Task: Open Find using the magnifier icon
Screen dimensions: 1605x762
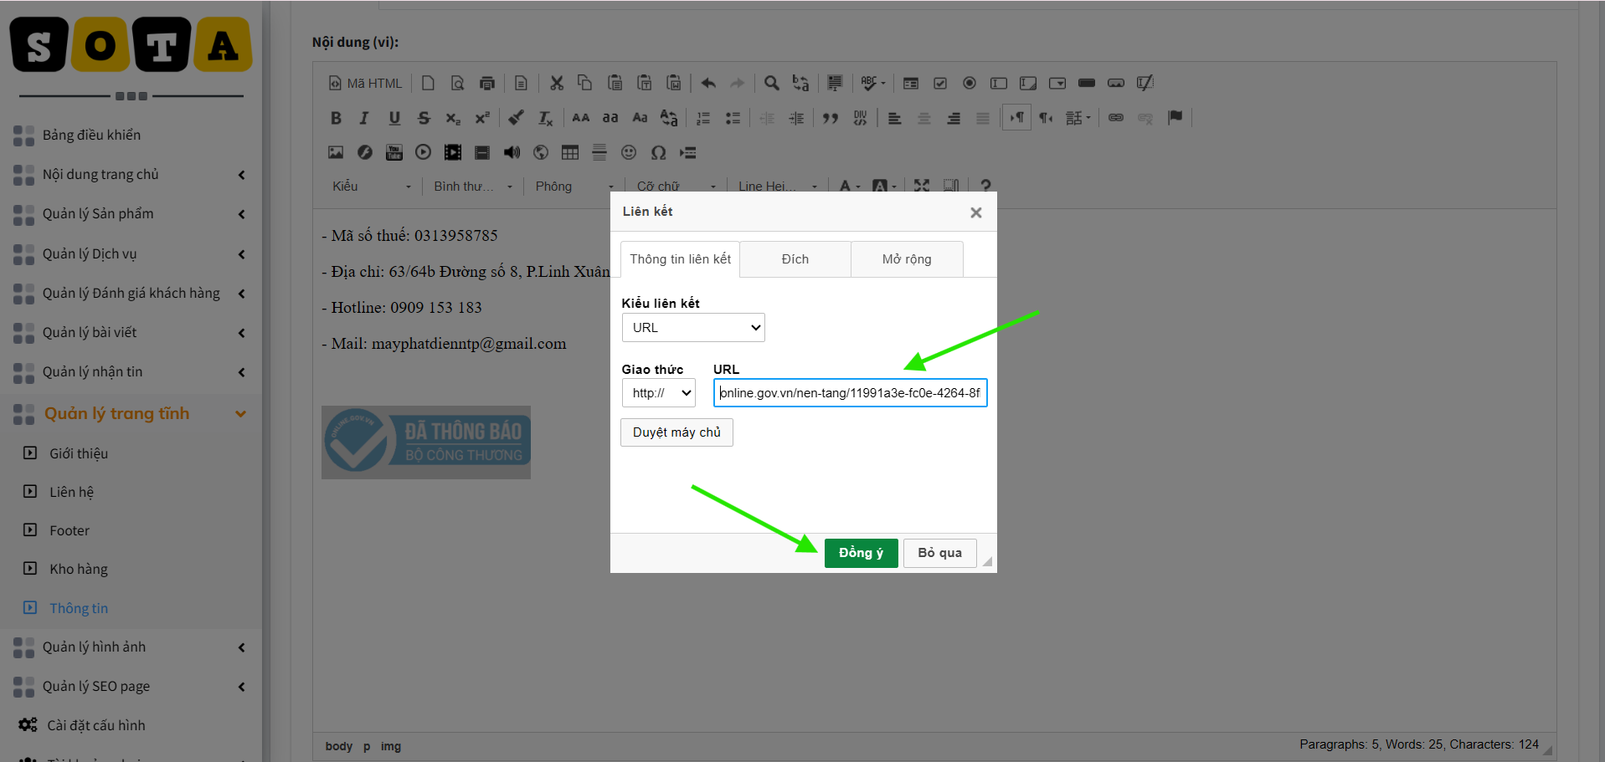Action: tap(772, 83)
